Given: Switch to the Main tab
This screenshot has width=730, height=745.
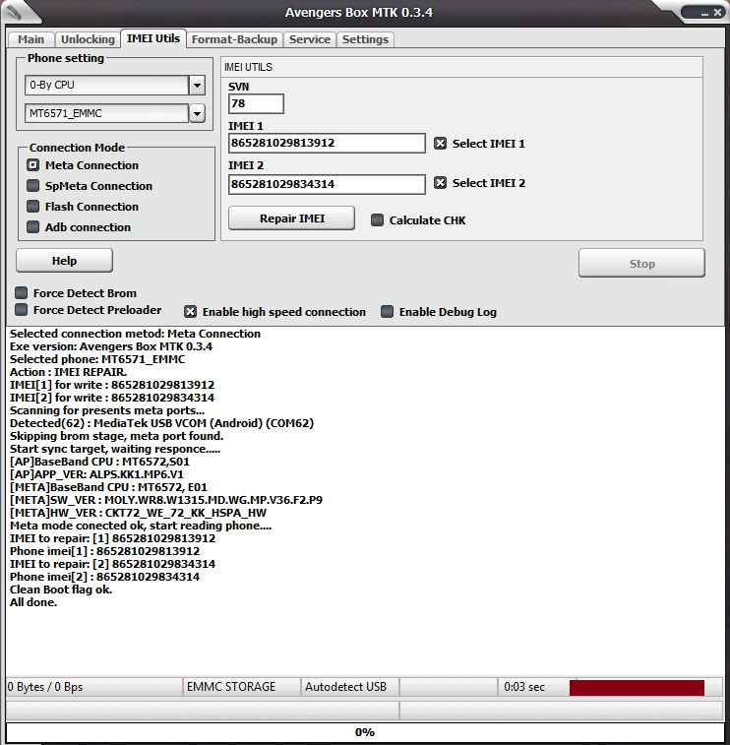Looking at the screenshot, I should point(30,39).
